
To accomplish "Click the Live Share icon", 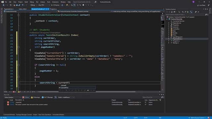I will pos(198,5).
